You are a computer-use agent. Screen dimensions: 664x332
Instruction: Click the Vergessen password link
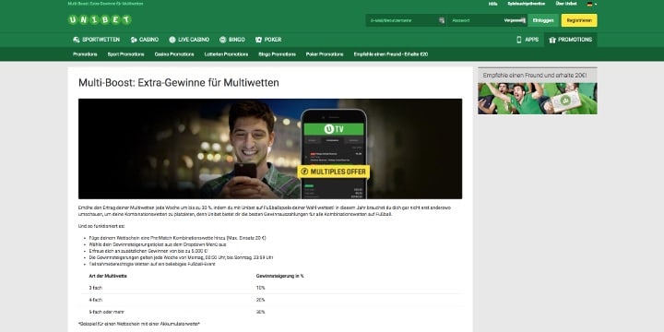click(x=515, y=20)
